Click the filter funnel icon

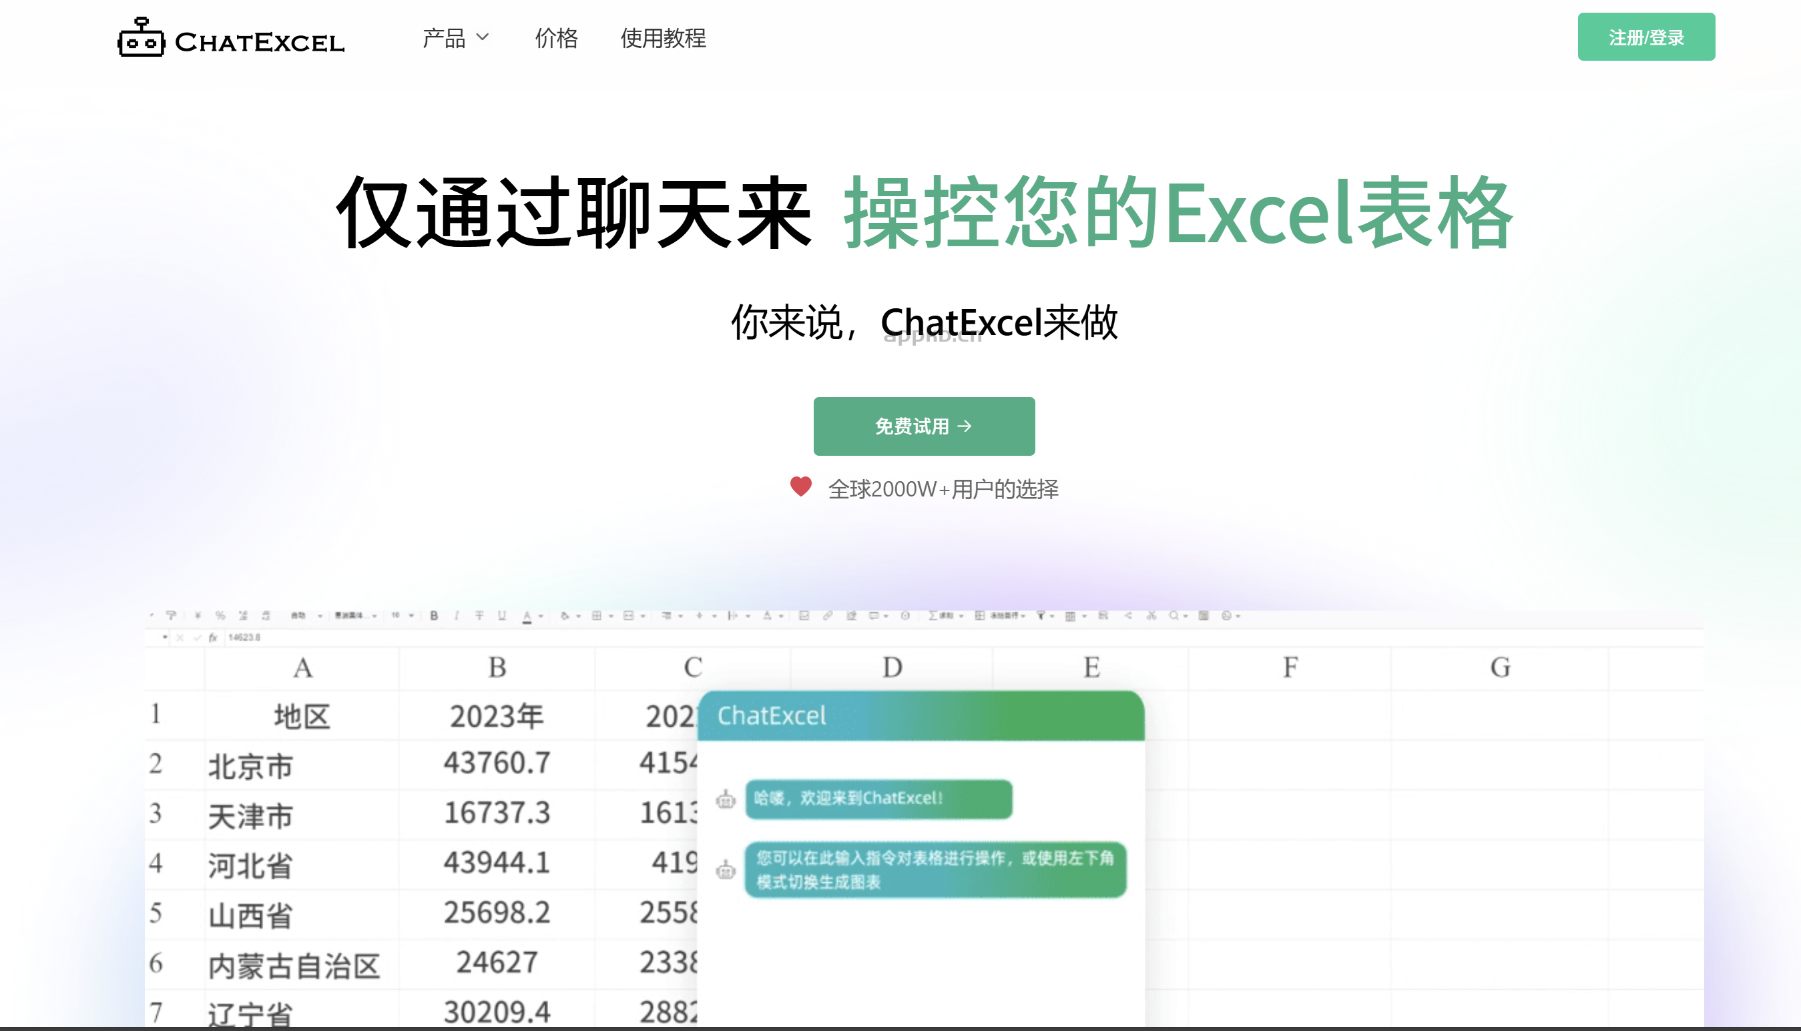coord(1041,615)
